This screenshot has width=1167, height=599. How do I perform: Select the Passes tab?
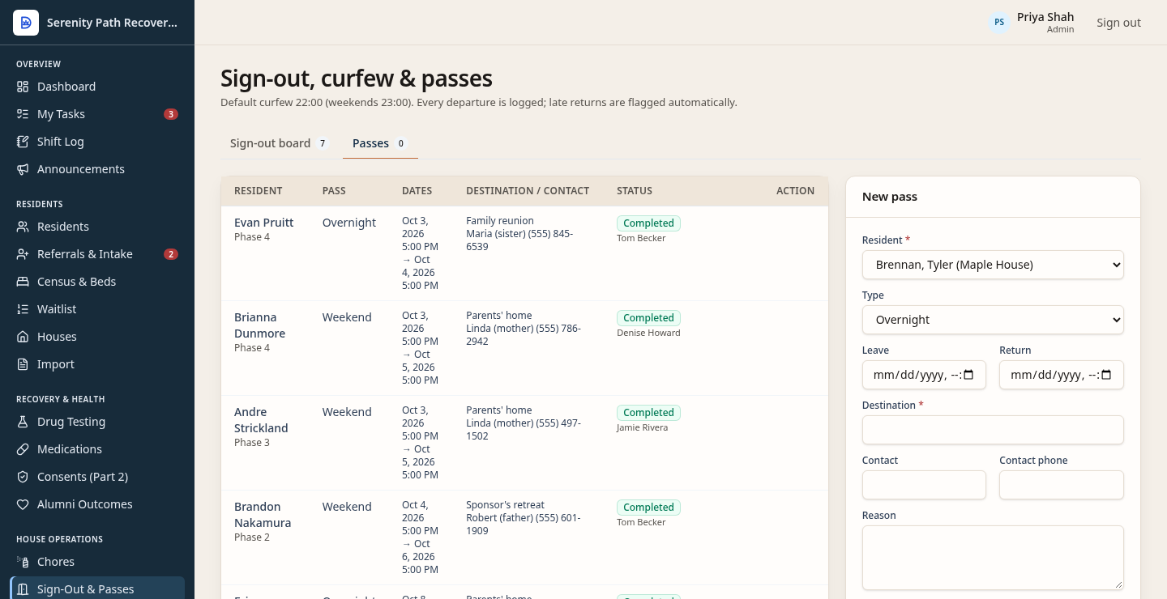tap(380, 143)
